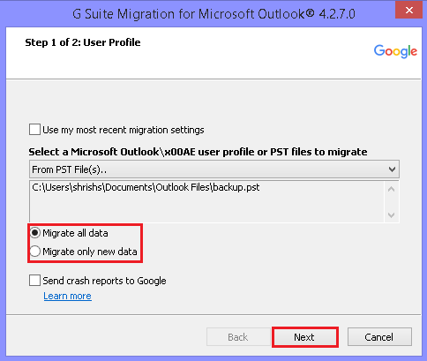Choose Migrate only new data

point(34,252)
